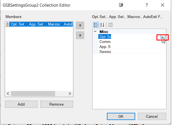Image resolution: width=172 pixels, height=125 pixels.
Task: Click the Cancel button
Action: tap(152, 116)
